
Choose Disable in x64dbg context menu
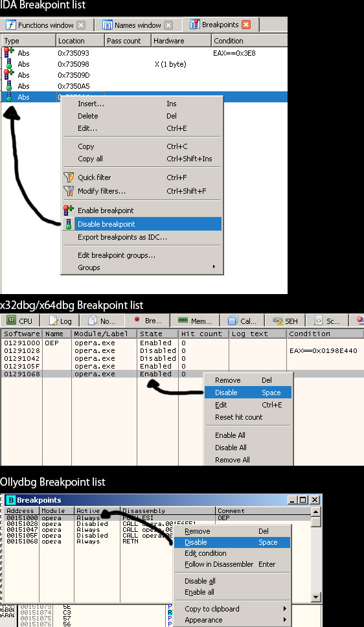tap(249, 393)
